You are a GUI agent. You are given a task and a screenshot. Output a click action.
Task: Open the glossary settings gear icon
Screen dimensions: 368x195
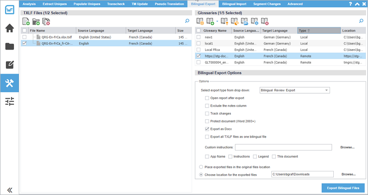(254, 21)
